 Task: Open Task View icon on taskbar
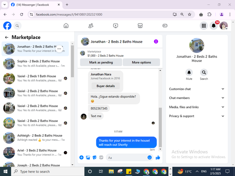[101, 172]
